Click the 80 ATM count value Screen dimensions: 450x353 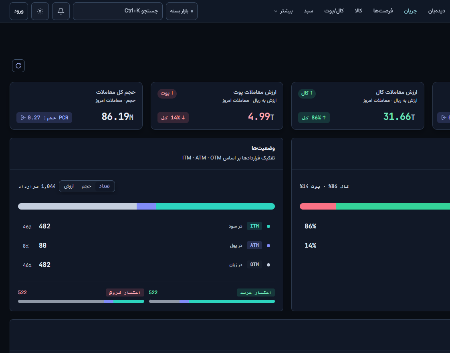click(42, 245)
